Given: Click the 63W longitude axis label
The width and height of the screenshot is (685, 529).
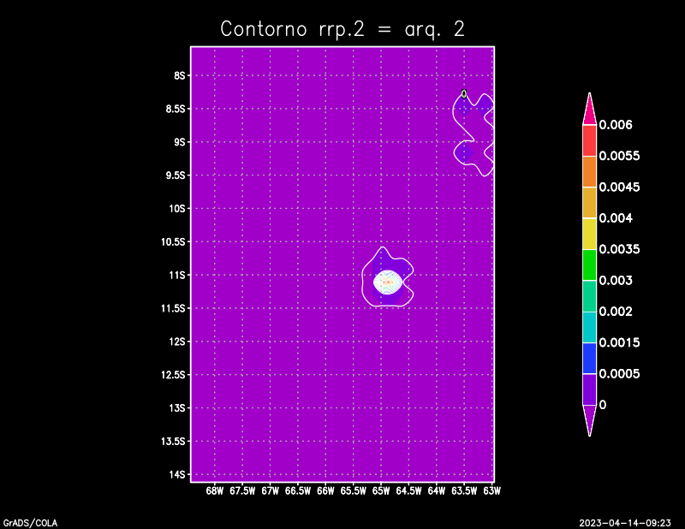Looking at the screenshot, I should point(491,491).
